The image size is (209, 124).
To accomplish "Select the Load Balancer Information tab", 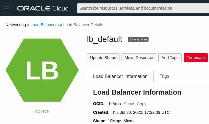I will coord(120,76).
